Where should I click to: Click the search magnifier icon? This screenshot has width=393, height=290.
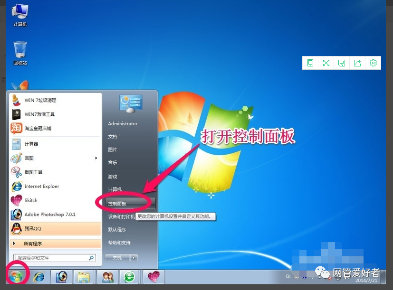coord(92,258)
